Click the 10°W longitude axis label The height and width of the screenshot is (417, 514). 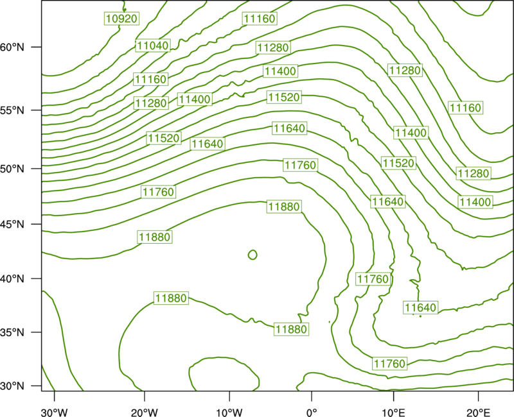(x=229, y=413)
